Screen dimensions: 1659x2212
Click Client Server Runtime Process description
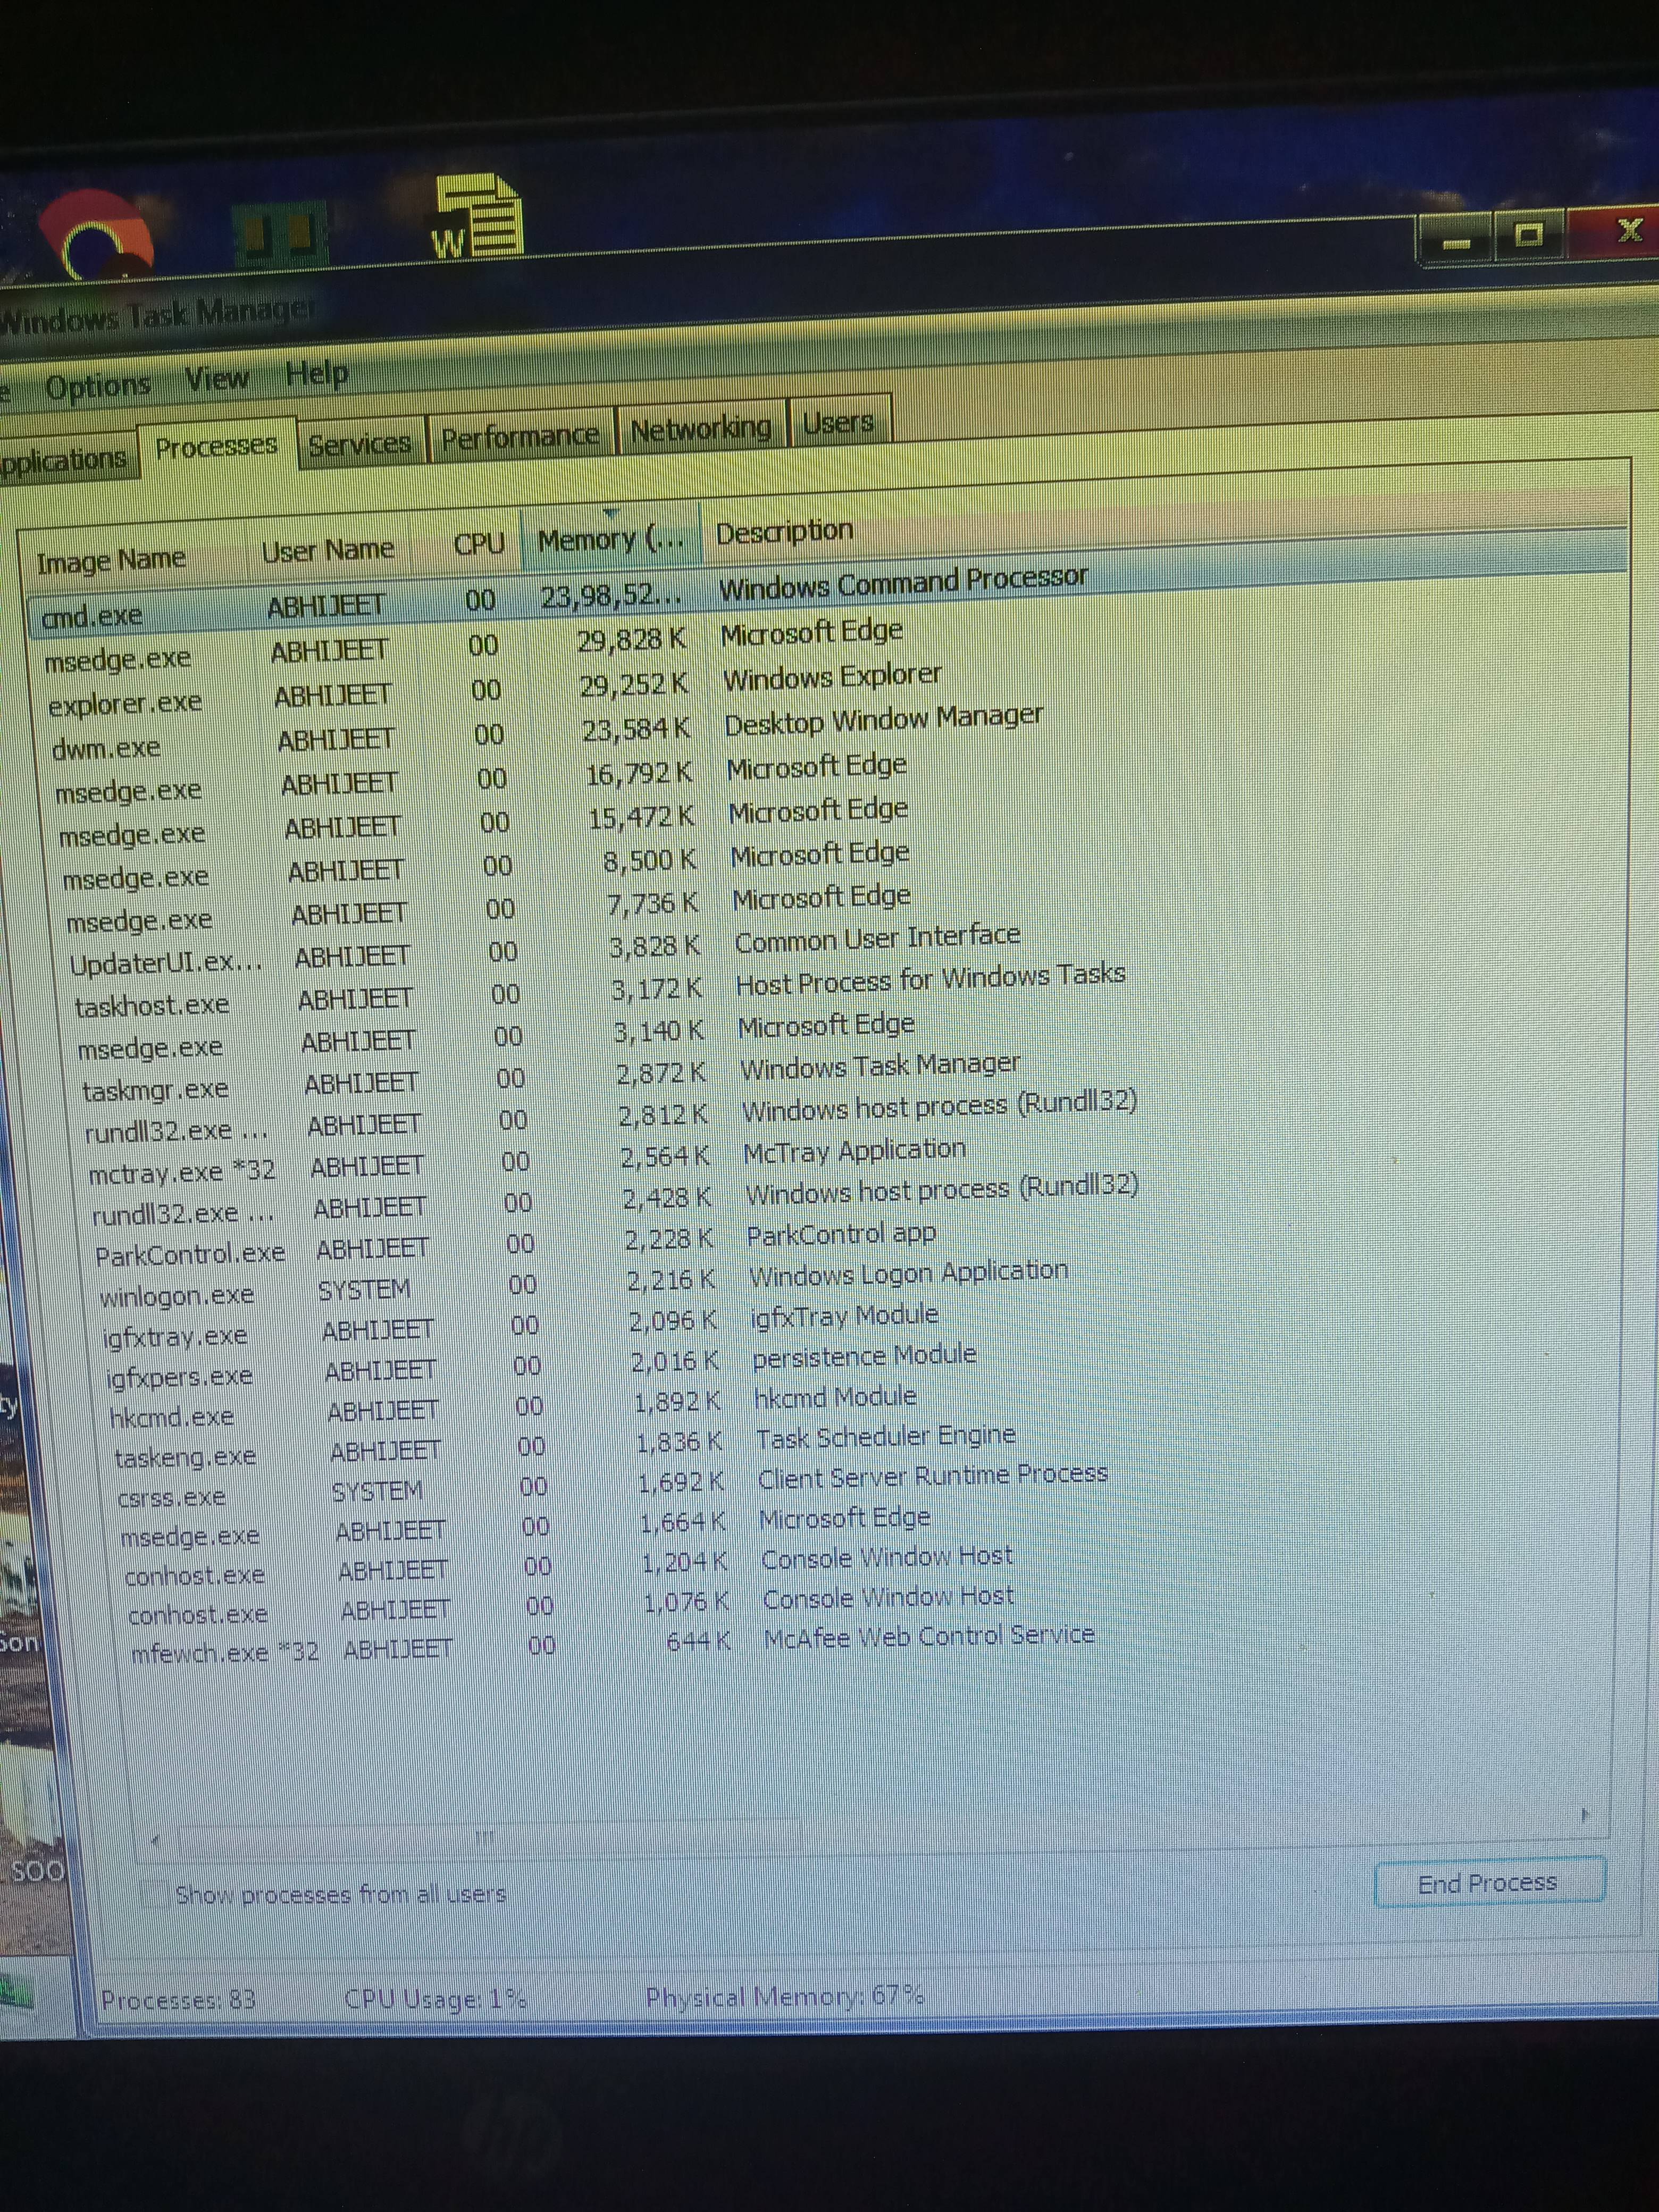coord(933,1476)
